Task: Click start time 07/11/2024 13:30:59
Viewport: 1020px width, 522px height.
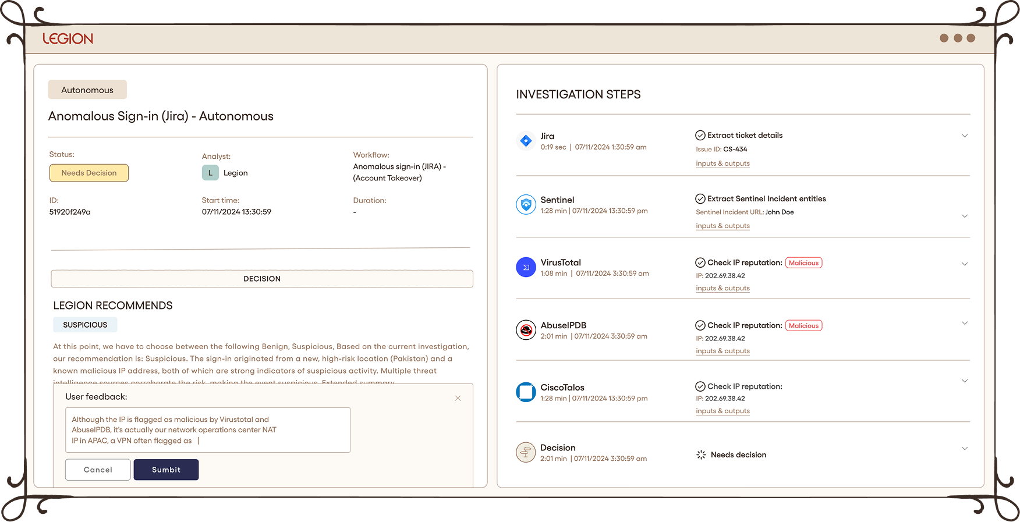Action: pyautogui.click(x=236, y=212)
